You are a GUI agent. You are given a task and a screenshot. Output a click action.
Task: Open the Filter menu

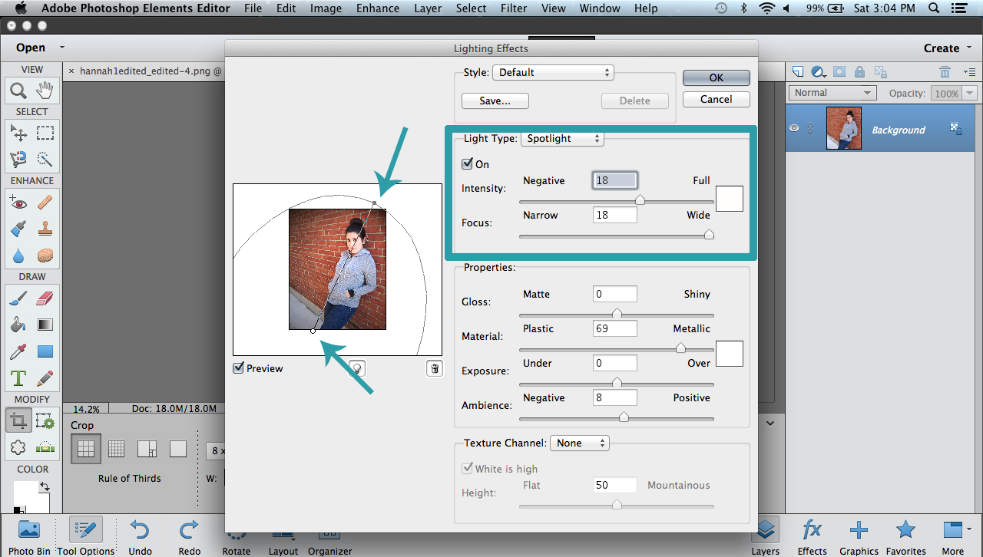coord(513,8)
